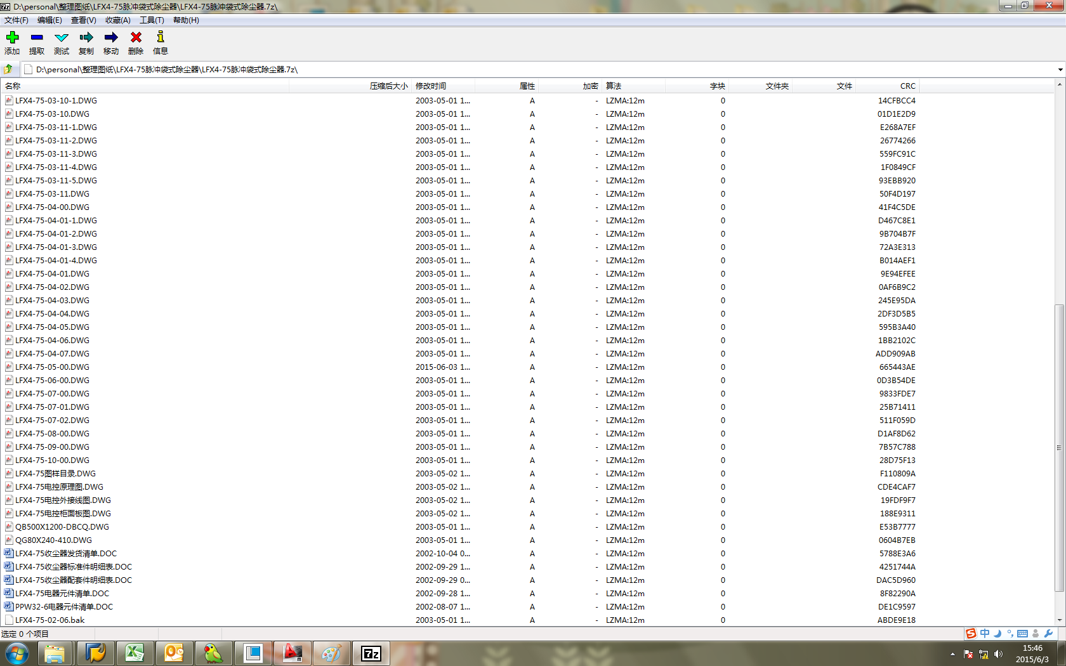
Task: Select the file LFX4-75-05-00.DWG
Action: [x=52, y=367]
